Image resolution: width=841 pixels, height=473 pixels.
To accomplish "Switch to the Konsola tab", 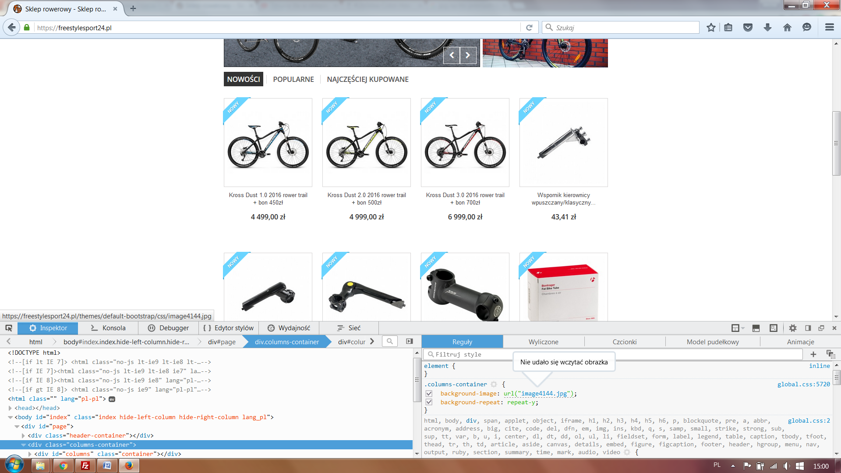I will pyautogui.click(x=108, y=328).
